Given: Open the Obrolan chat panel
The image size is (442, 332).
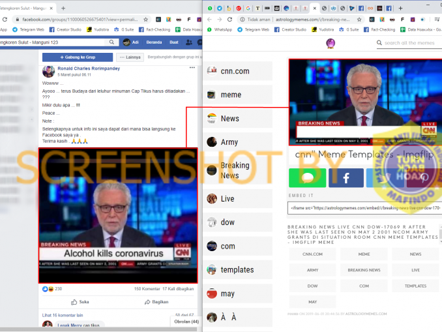Looking at the screenshot, I should 186,322.
